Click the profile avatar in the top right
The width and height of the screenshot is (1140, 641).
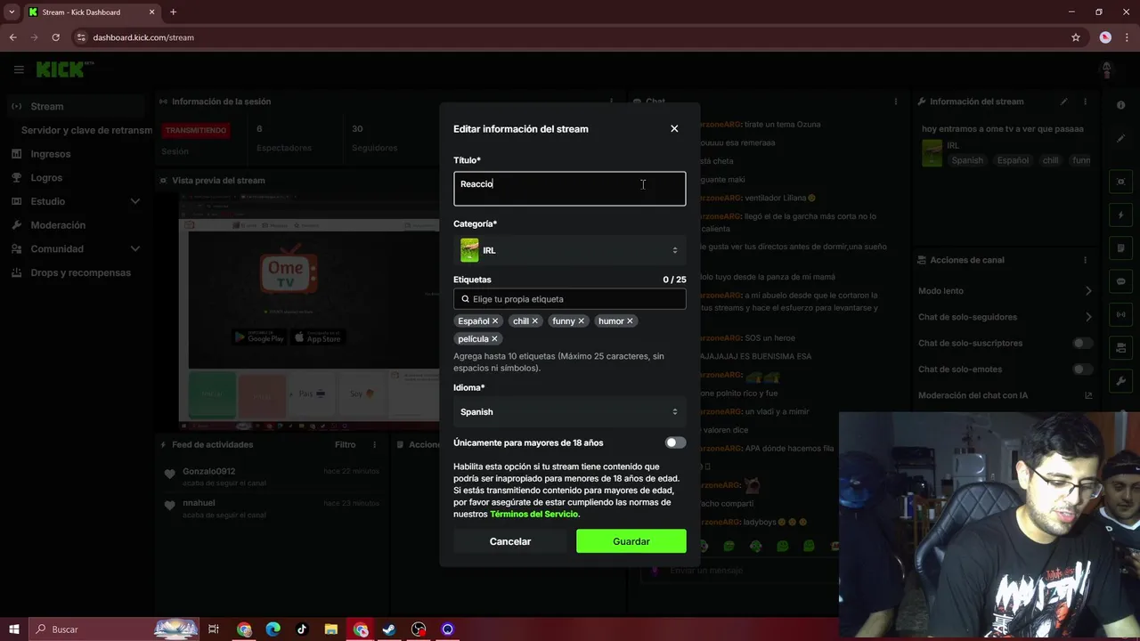click(x=1107, y=69)
